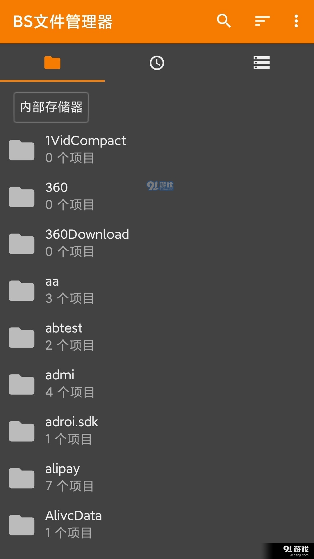Click the abtest folder icon
Screen dimensions: 314x559
(22, 337)
